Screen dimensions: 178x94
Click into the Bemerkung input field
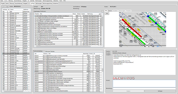144,89
